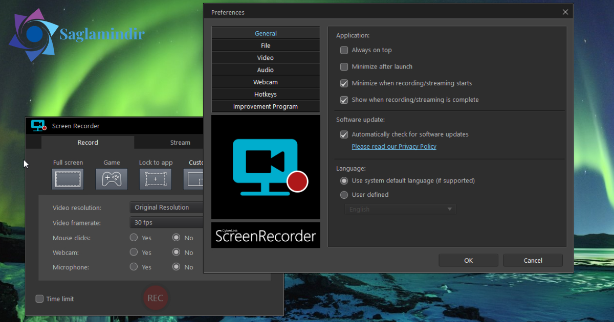
Task: Set Mouse clicks to Yes
Action: point(134,237)
